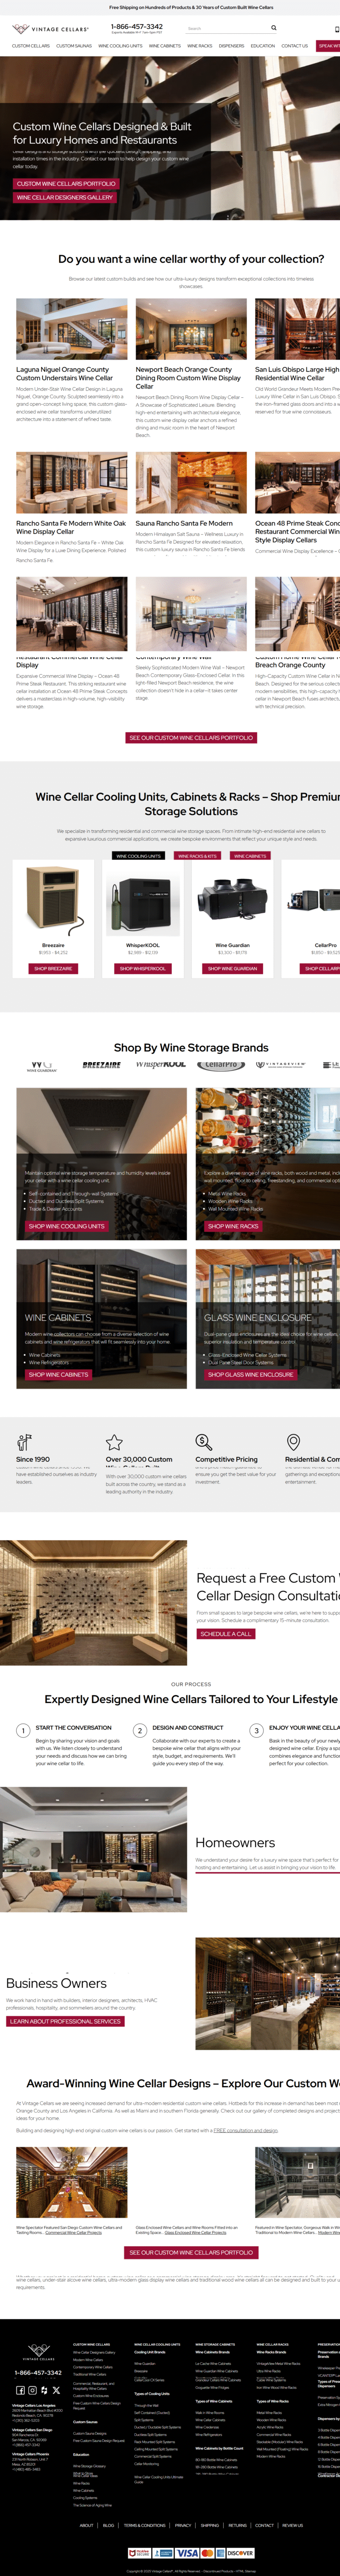
Task: Click the Residential location pin icon
Action: (293, 1442)
